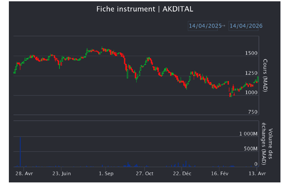Click the 500M volume axis label
The image size is (289, 187).
pos(251,149)
